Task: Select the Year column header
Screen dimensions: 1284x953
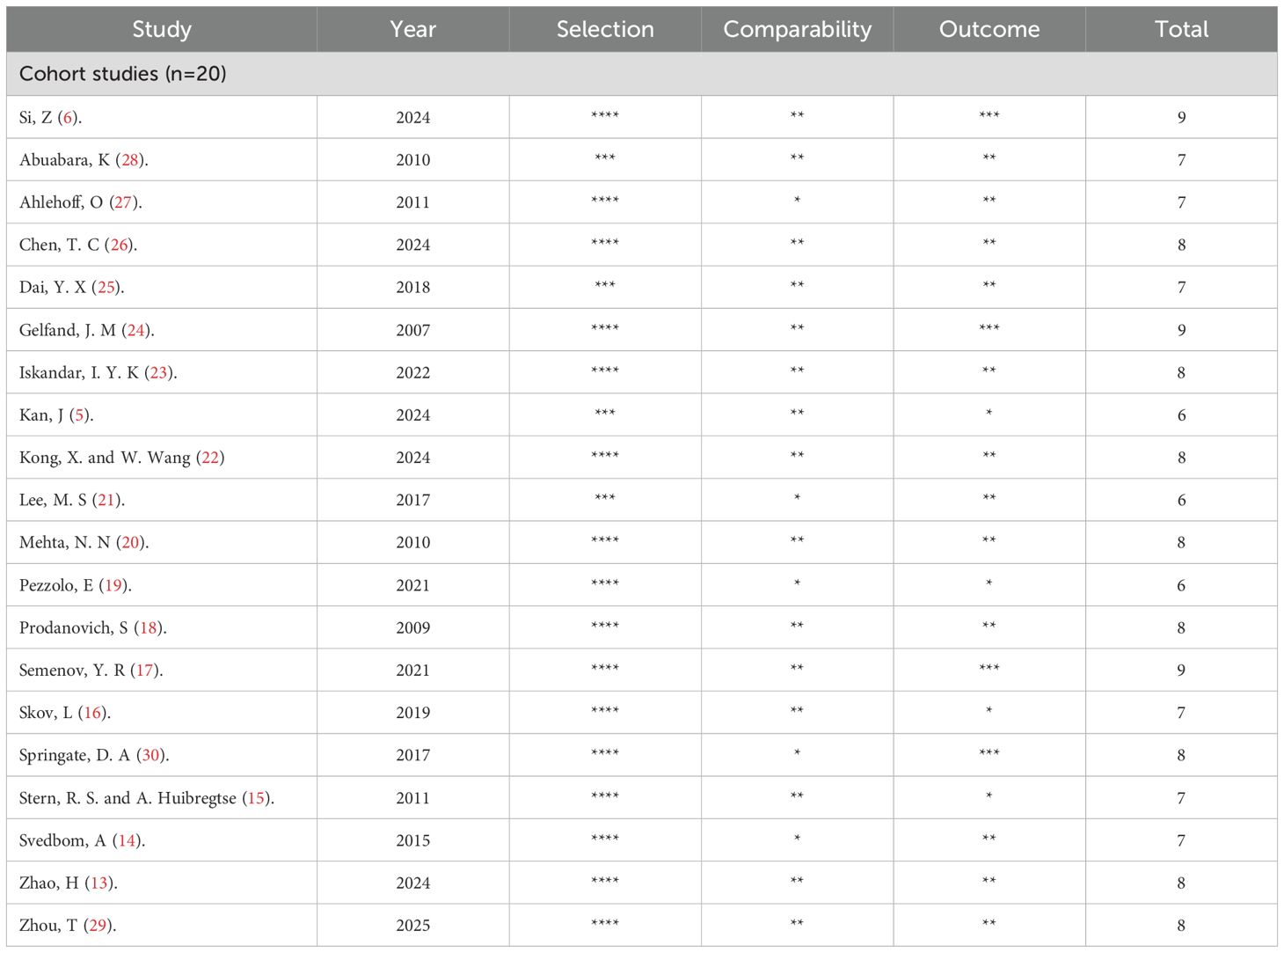Action: click(413, 29)
